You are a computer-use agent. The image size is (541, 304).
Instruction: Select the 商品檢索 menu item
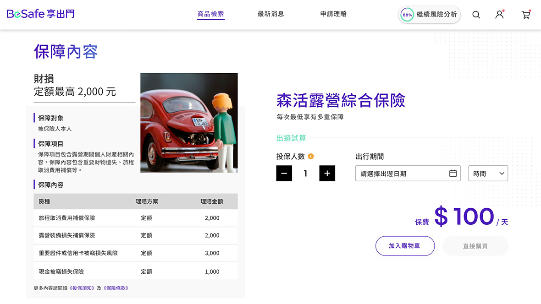coord(210,14)
